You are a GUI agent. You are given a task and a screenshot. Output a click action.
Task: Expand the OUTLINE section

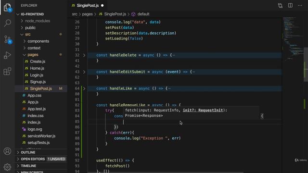click(x=28, y=152)
